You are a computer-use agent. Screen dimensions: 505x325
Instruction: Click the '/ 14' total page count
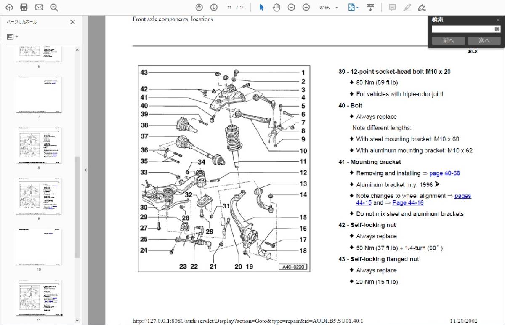tap(240, 8)
